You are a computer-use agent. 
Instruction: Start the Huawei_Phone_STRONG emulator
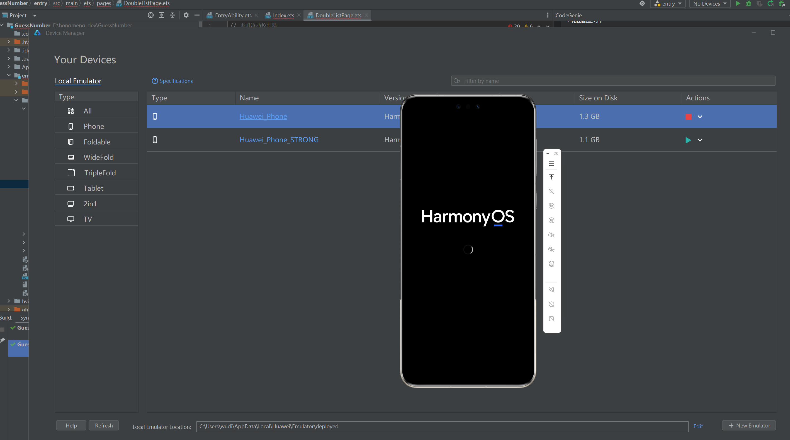click(x=688, y=140)
